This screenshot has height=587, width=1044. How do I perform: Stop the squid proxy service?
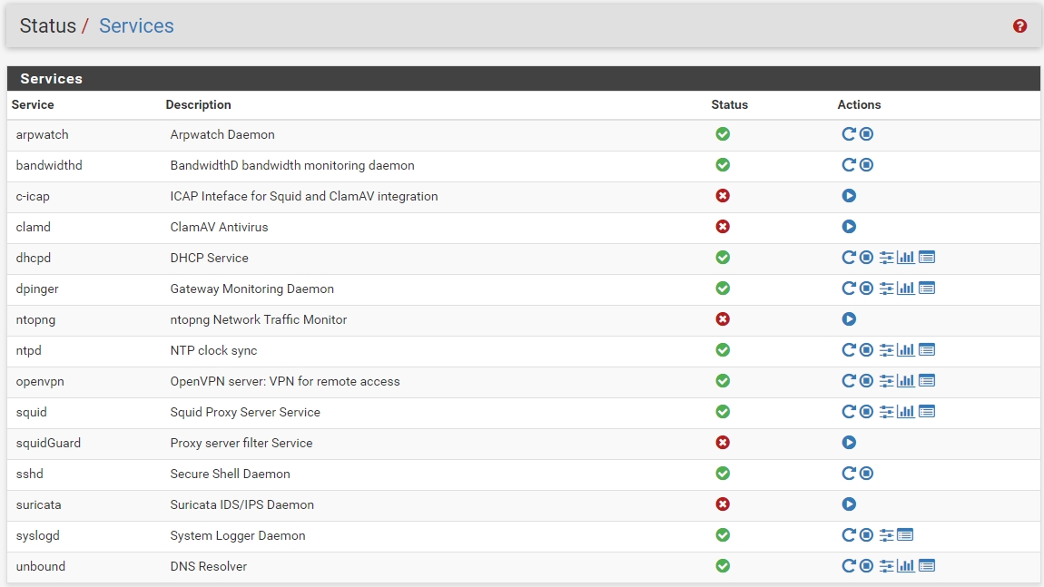866,412
